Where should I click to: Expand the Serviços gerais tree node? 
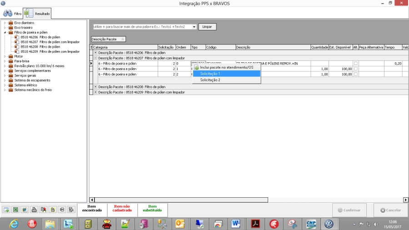click(x=5, y=75)
